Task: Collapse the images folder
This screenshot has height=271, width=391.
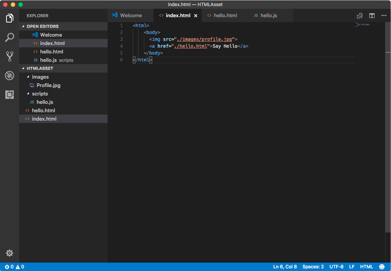Action: pyautogui.click(x=28, y=77)
